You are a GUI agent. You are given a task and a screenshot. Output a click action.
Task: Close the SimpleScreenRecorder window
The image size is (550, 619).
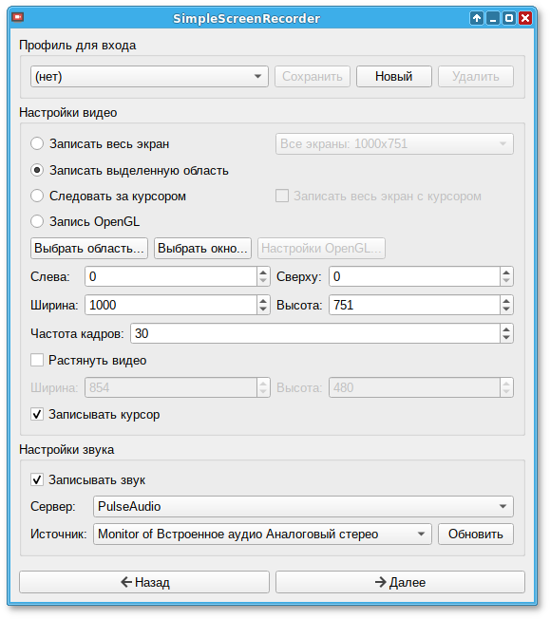point(525,18)
